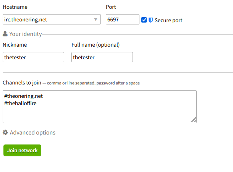Open the hostname dropdown arrow

(x=96, y=19)
